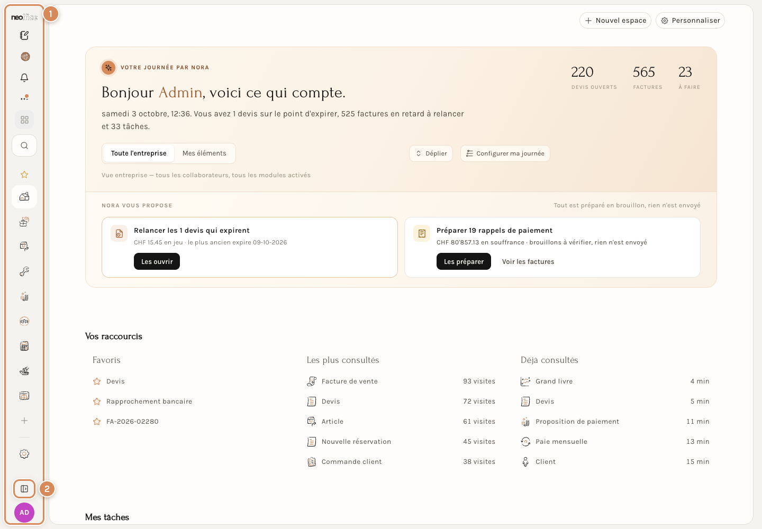Open "Commande client" shortcut
Image resolution: width=762 pixels, height=529 pixels.
point(401,462)
